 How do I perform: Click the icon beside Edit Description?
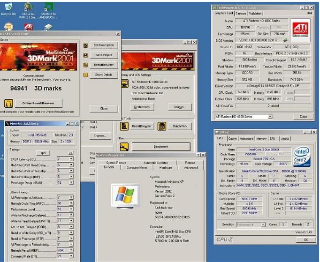(x=85, y=45)
